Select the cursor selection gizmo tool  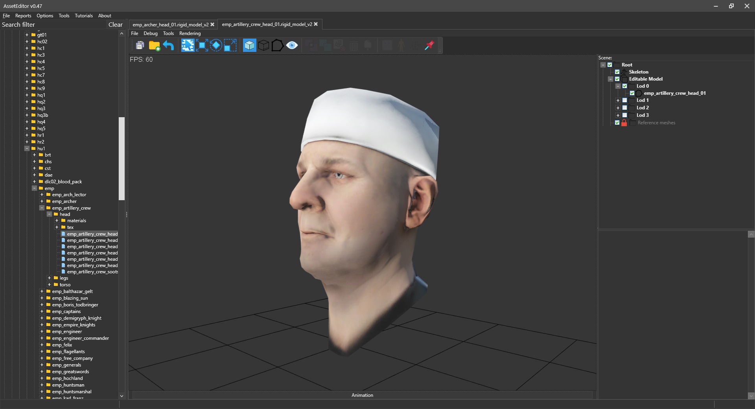click(188, 46)
